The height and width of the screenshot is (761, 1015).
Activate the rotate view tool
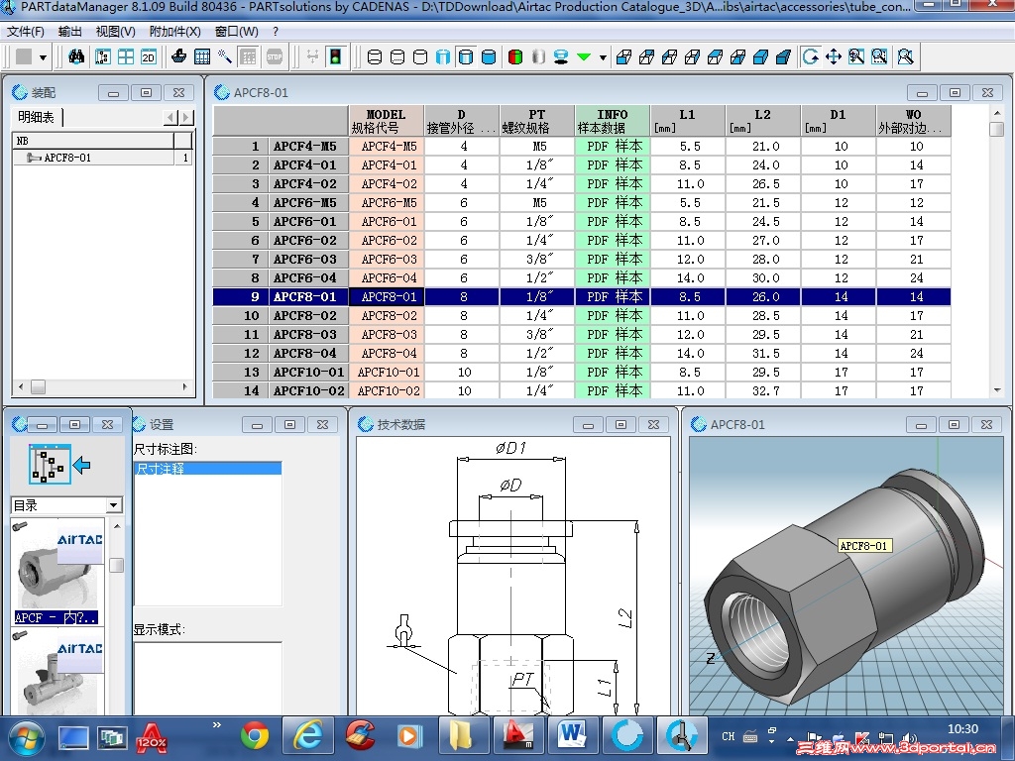pos(810,56)
